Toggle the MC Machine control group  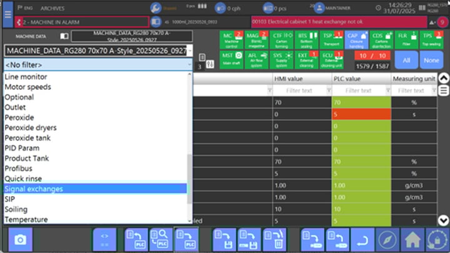pyautogui.click(x=230, y=39)
